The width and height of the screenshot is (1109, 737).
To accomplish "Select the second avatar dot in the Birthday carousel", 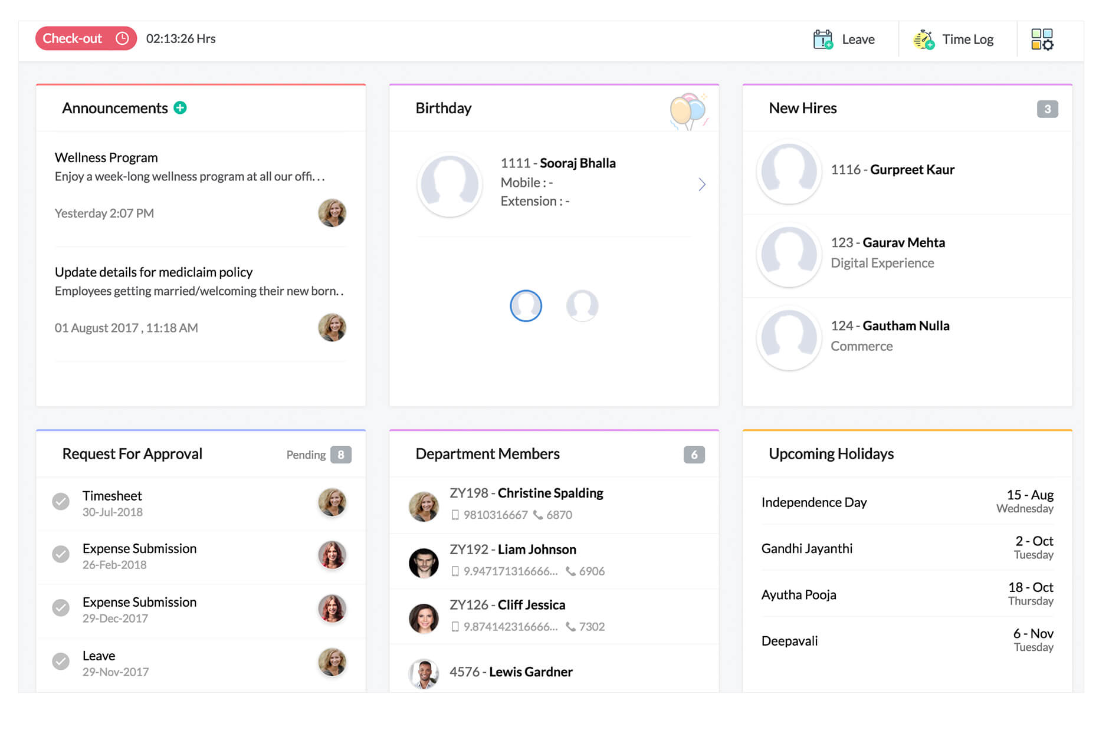I will tap(582, 305).
